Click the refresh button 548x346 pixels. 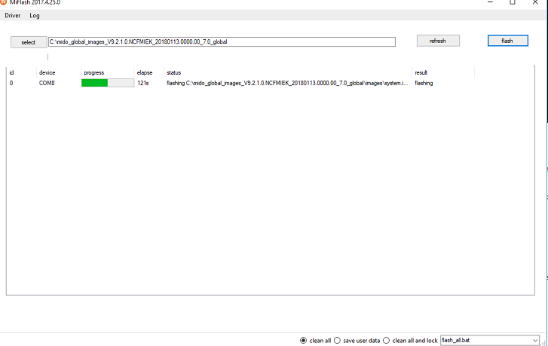tap(438, 41)
